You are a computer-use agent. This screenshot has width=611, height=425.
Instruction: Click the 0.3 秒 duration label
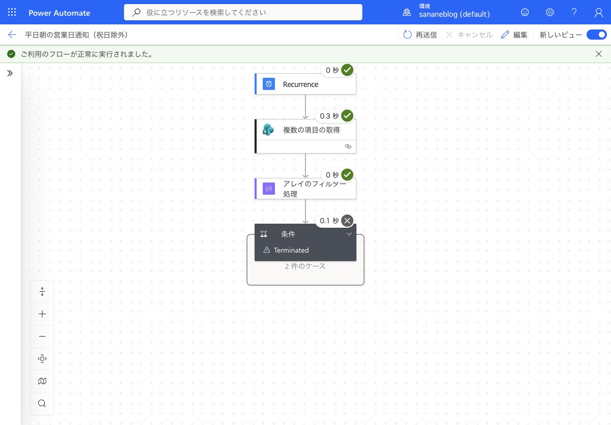pyautogui.click(x=329, y=116)
